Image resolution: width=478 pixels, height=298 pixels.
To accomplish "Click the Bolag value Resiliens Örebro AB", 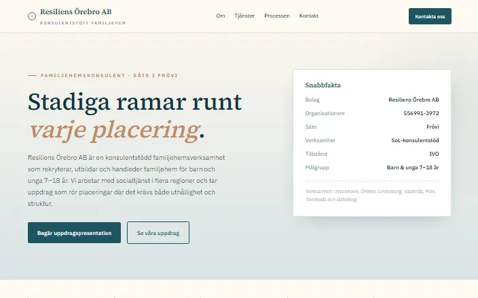I will [413, 100].
